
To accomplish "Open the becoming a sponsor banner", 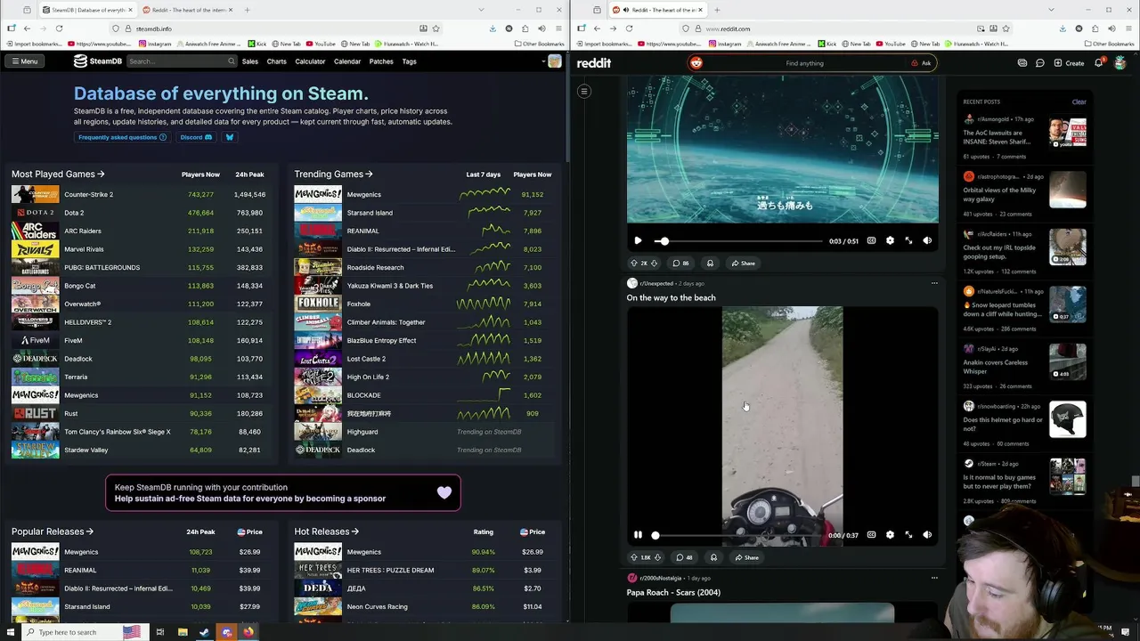I will (x=283, y=492).
